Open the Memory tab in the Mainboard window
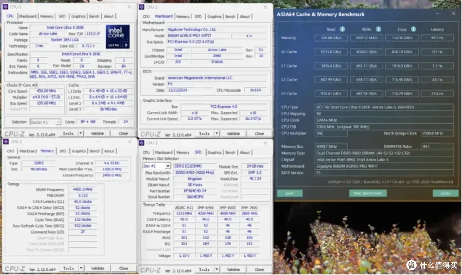 pyautogui.click(x=183, y=17)
